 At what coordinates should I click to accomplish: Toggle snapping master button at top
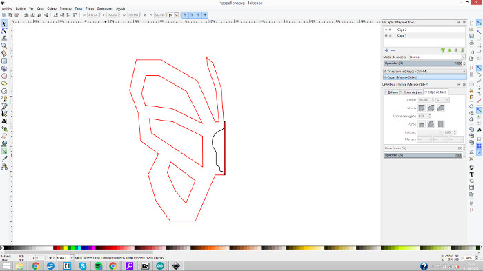479,23
